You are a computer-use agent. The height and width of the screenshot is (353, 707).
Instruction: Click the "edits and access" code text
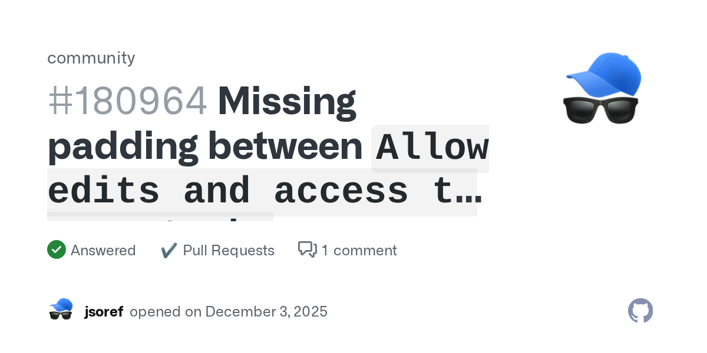click(227, 192)
